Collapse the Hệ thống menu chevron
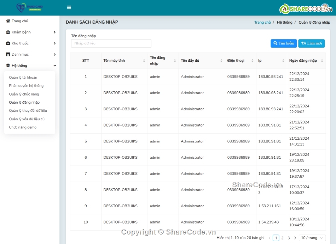 click(54, 65)
